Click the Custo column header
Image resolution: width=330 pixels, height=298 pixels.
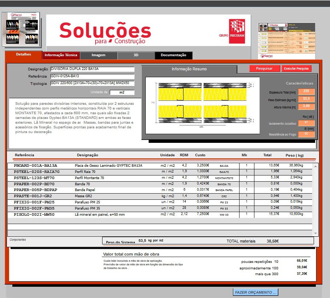click(x=200, y=155)
